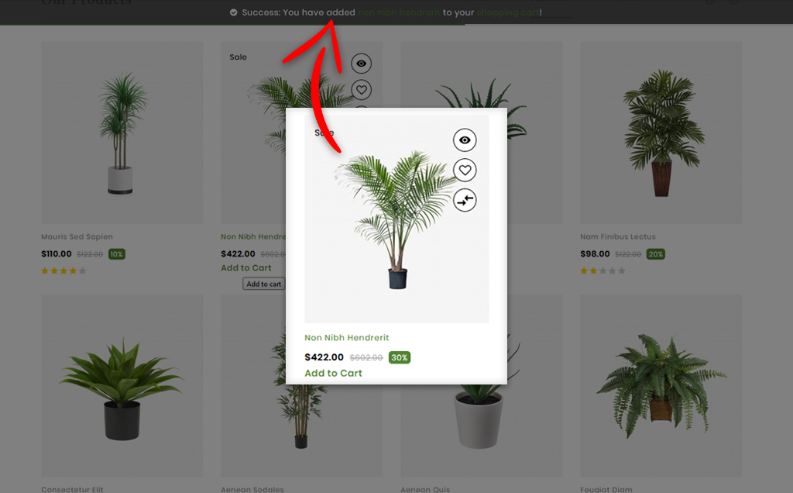Click the compare arrows icon in popup
793x493 pixels.
coord(465,200)
